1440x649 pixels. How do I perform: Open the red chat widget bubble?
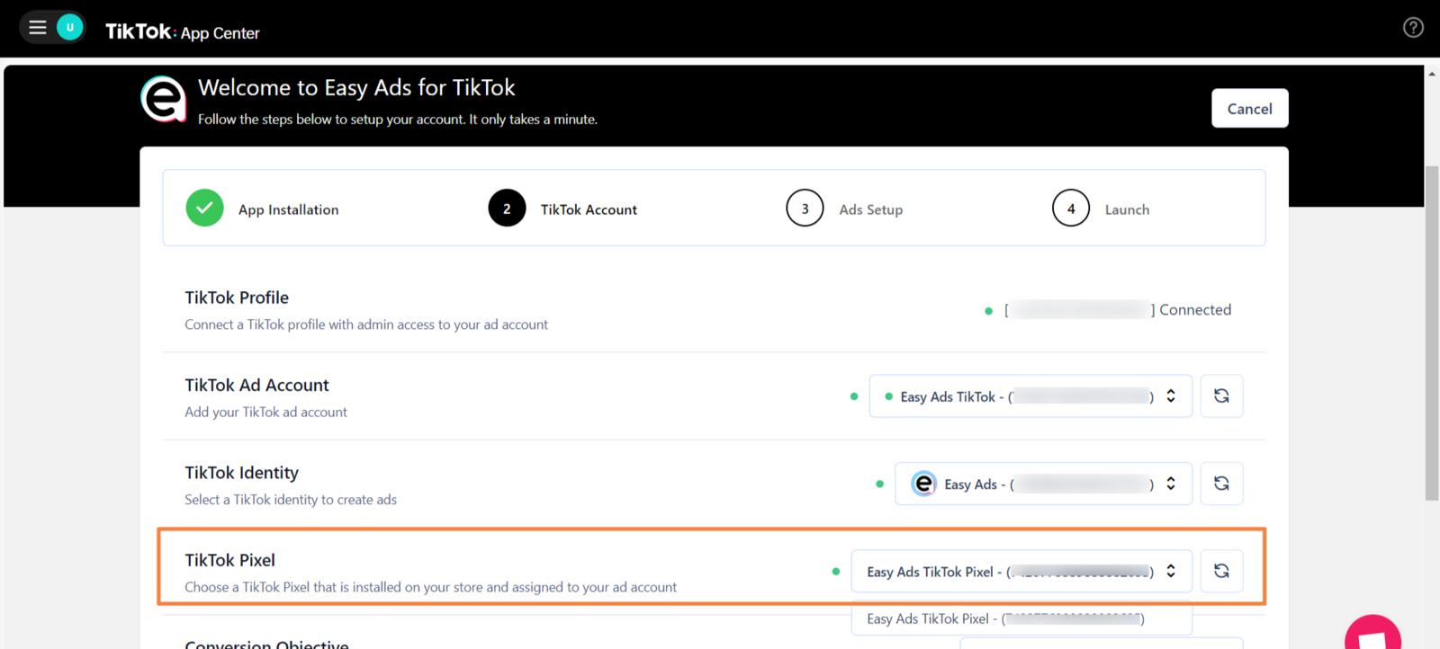(x=1372, y=636)
